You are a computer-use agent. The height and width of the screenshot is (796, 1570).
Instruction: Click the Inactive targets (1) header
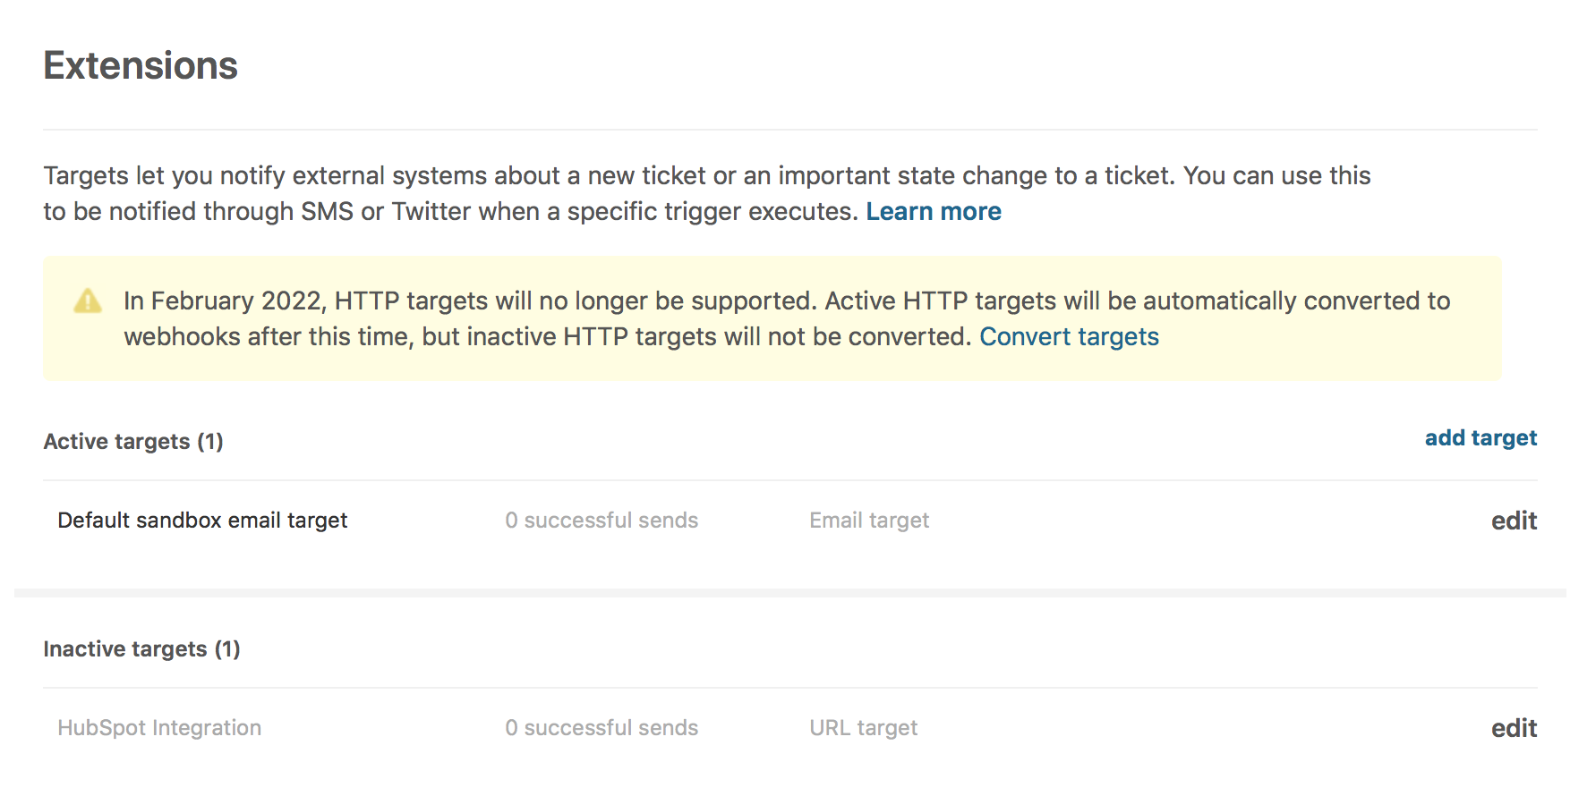point(141,649)
